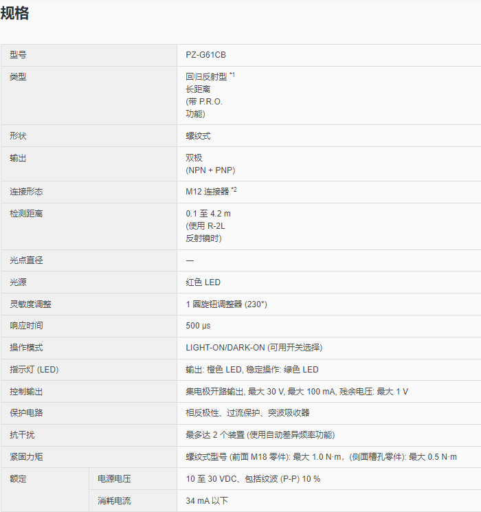Click the 1 圈旋钮调整器 (230°) value
The height and width of the screenshot is (512, 481).
226,304
